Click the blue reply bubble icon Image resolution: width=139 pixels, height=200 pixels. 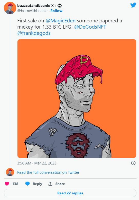coord(27,184)
